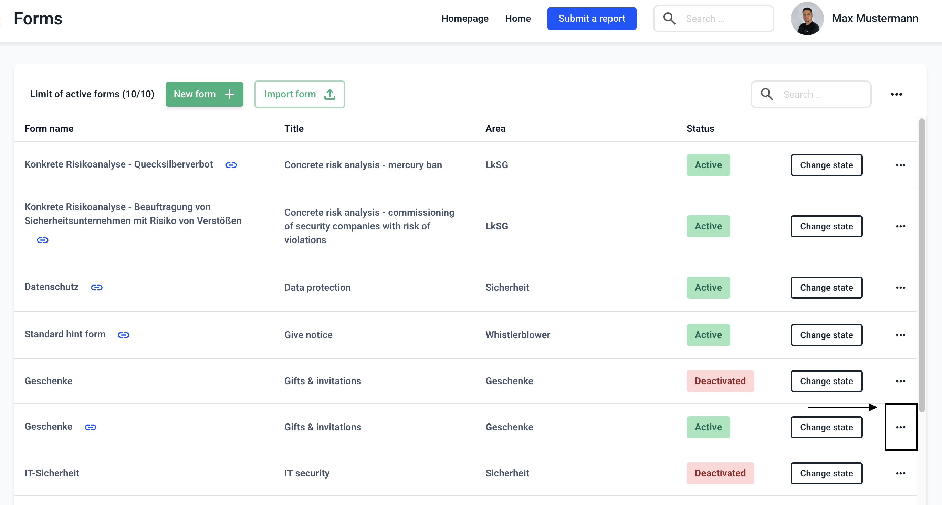Image resolution: width=942 pixels, height=505 pixels.
Task: Click the link icon beside Datenschutz
Action: [96, 288]
